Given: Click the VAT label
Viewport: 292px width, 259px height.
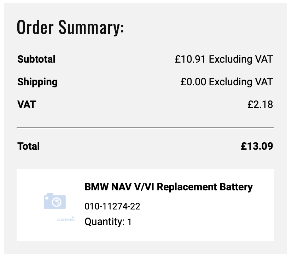Looking at the screenshot, I should [27, 104].
